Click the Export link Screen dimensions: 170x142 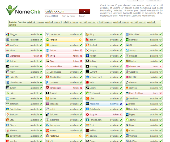coord(82,16)
